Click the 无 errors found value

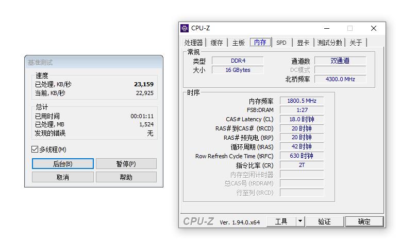pos(151,133)
